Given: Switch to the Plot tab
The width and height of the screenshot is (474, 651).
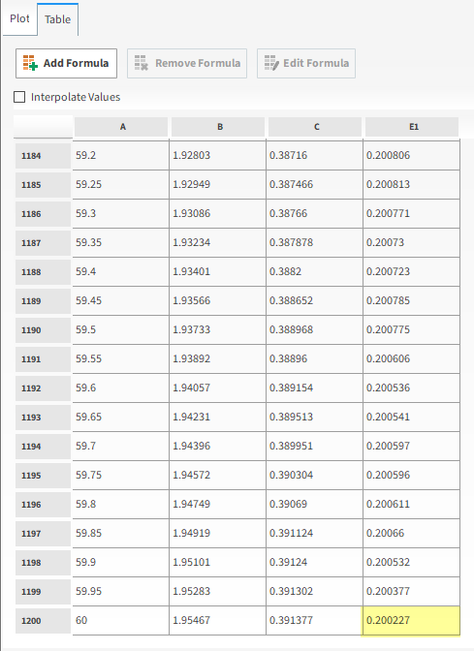Looking at the screenshot, I should click(x=19, y=18).
